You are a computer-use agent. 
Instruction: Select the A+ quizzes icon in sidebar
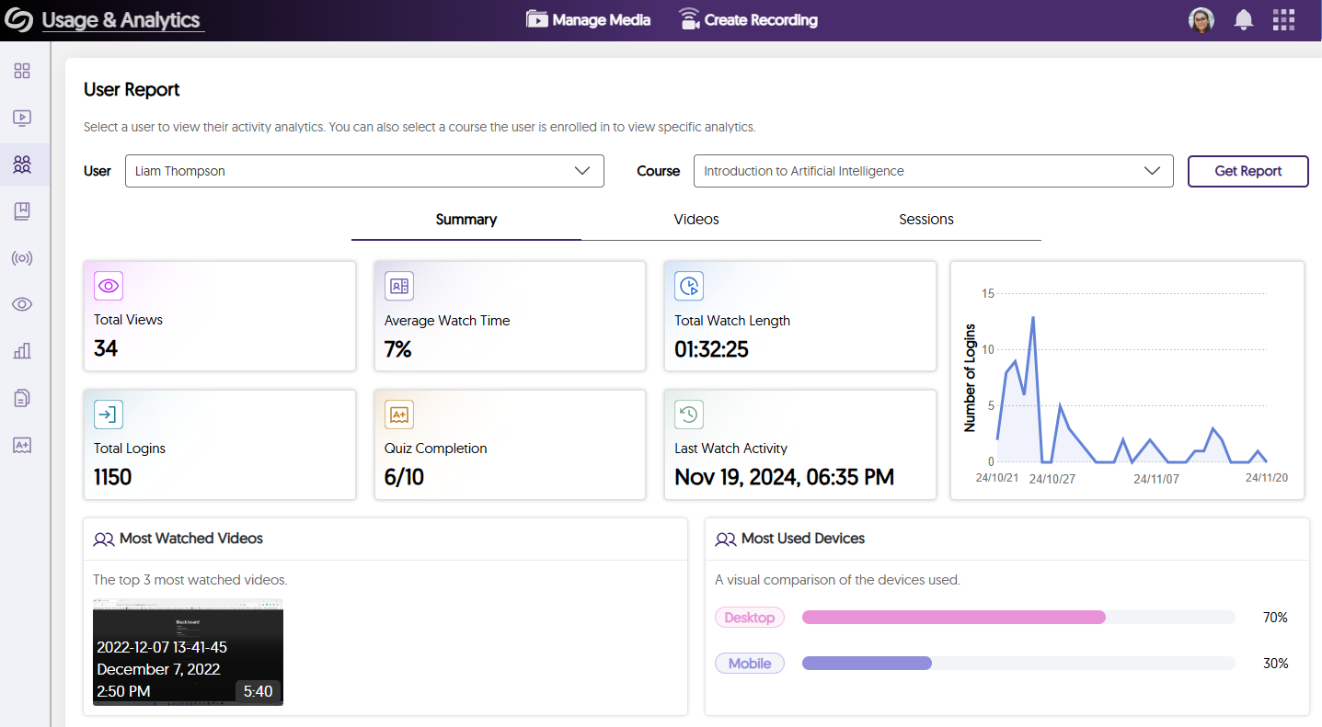(22, 444)
